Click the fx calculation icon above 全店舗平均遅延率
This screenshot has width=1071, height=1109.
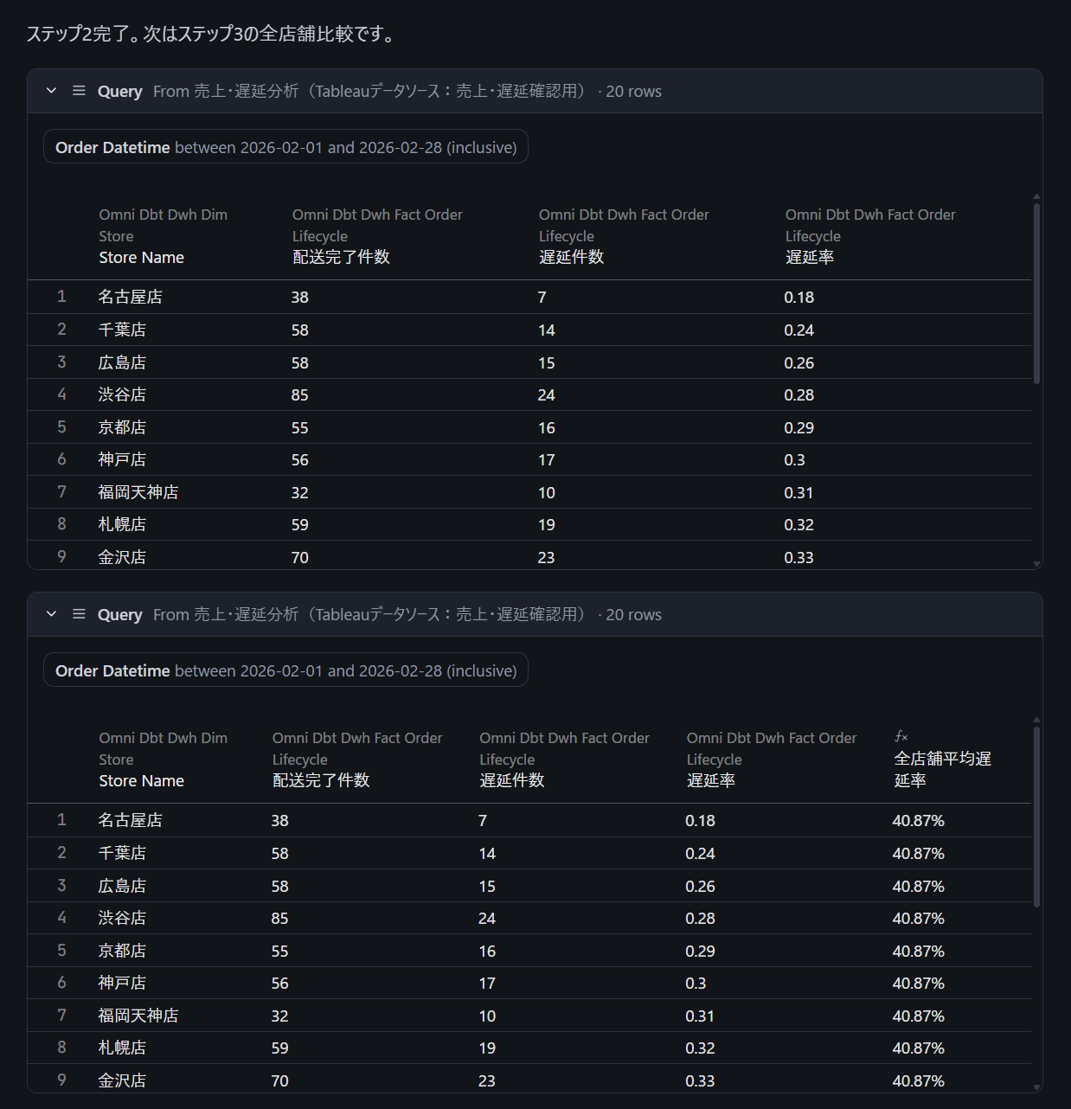tap(901, 736)
